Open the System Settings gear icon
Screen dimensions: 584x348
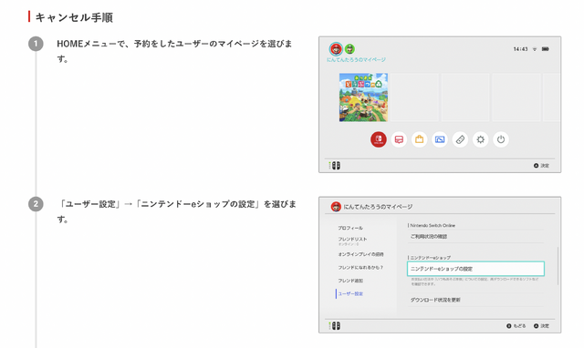tap(481, 139)
